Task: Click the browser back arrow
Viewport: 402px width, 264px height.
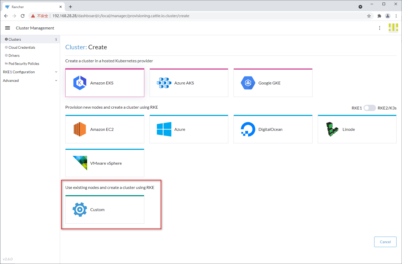Action: tap(6, 16)
